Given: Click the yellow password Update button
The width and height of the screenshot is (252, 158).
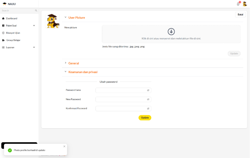Looking at the screenshot, I should pyautogui.click(x=145, y=118).
